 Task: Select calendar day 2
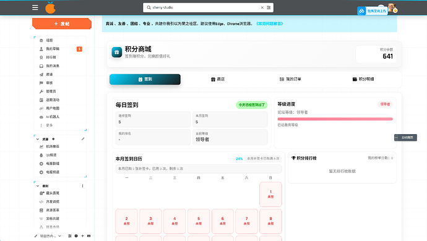[127, 221]
